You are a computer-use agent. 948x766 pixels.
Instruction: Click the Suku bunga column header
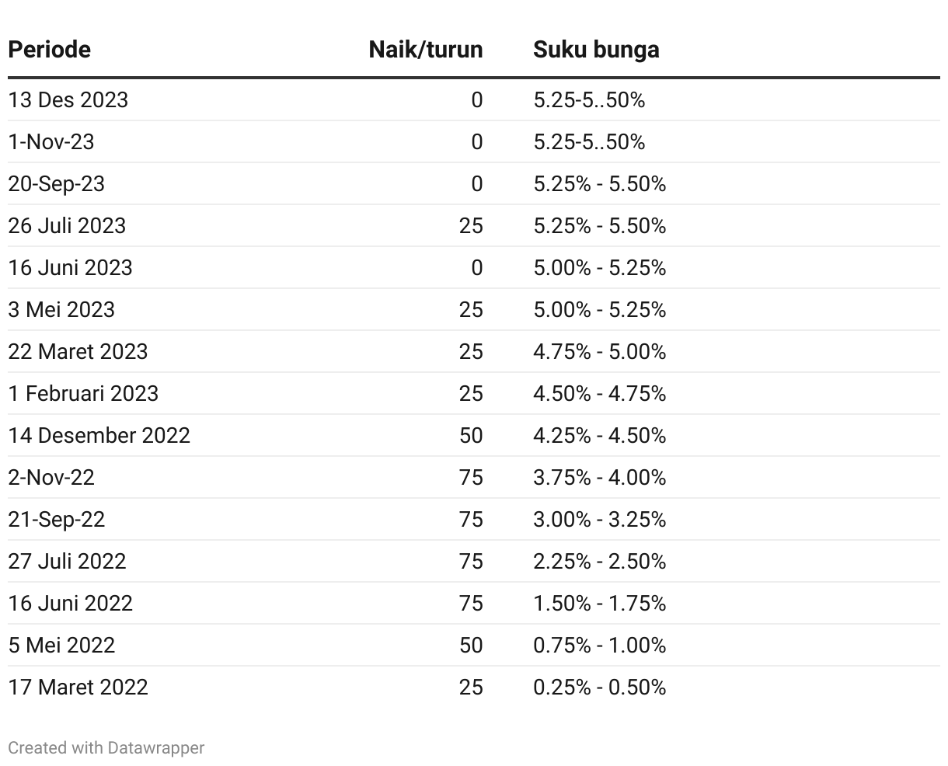596,50
